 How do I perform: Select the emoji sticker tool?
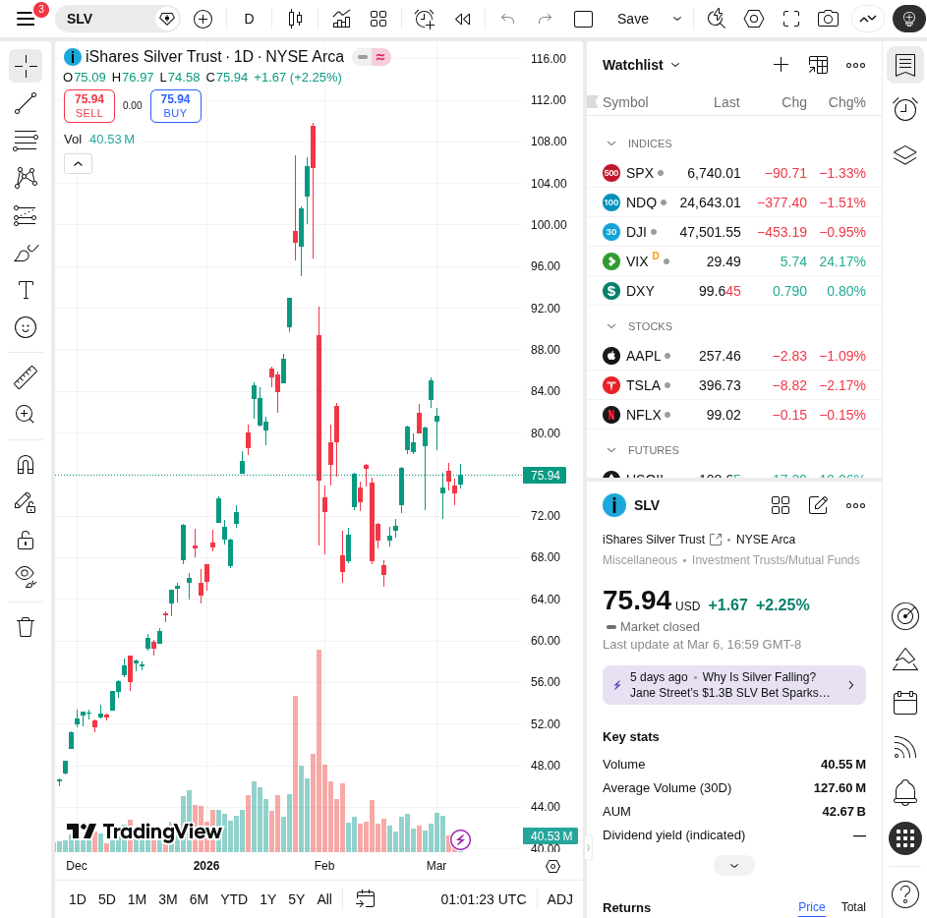coord(26,327)
